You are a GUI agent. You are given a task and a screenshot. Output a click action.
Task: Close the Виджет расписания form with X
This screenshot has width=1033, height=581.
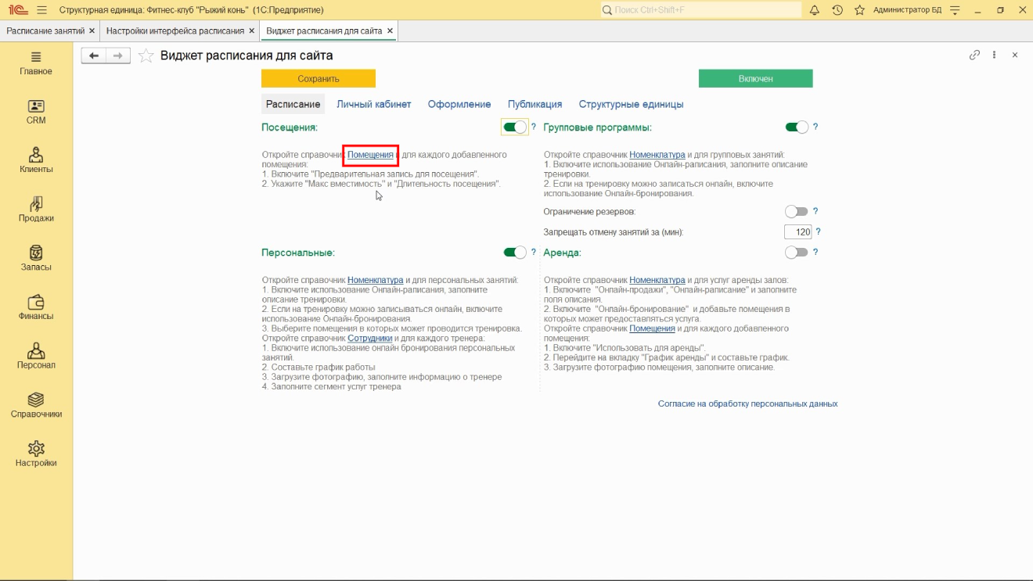1015,56
